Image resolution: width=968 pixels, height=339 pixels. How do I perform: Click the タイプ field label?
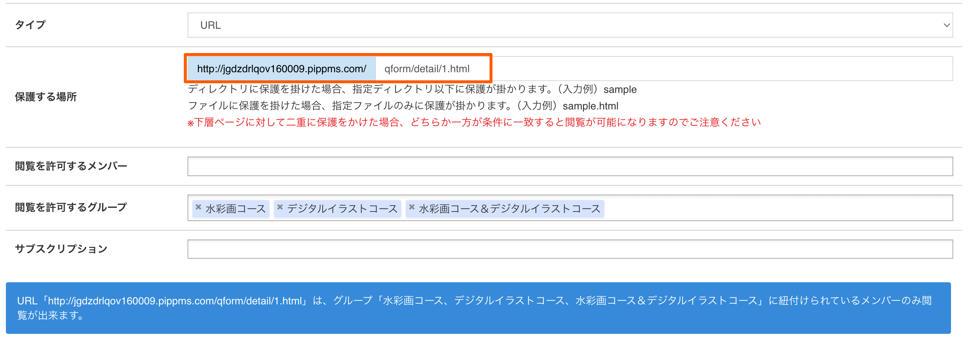point(30,25)
